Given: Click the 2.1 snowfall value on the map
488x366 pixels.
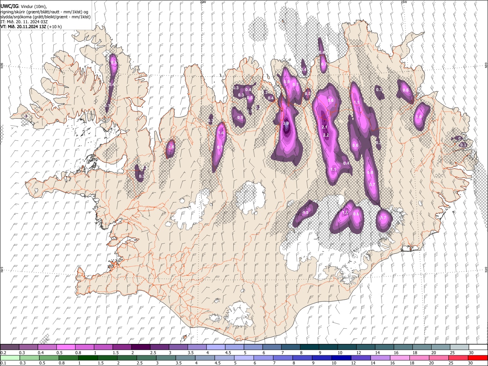Looking at the screenshot, I should click(x=324, y=127).
